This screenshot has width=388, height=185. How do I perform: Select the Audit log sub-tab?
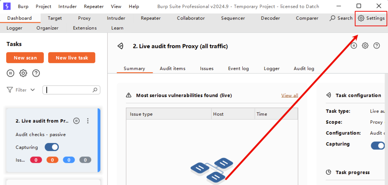coord(304,68)
